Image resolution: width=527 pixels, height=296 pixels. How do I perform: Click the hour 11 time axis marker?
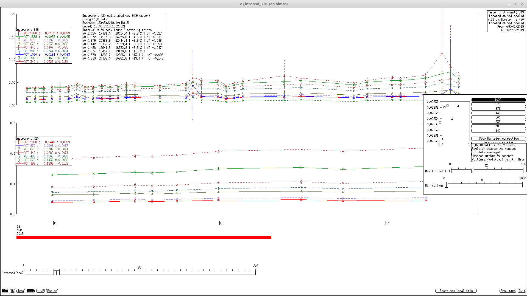55,223
